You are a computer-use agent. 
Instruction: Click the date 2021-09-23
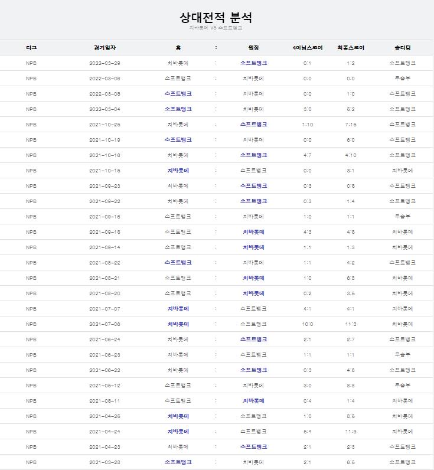[105, 186]
